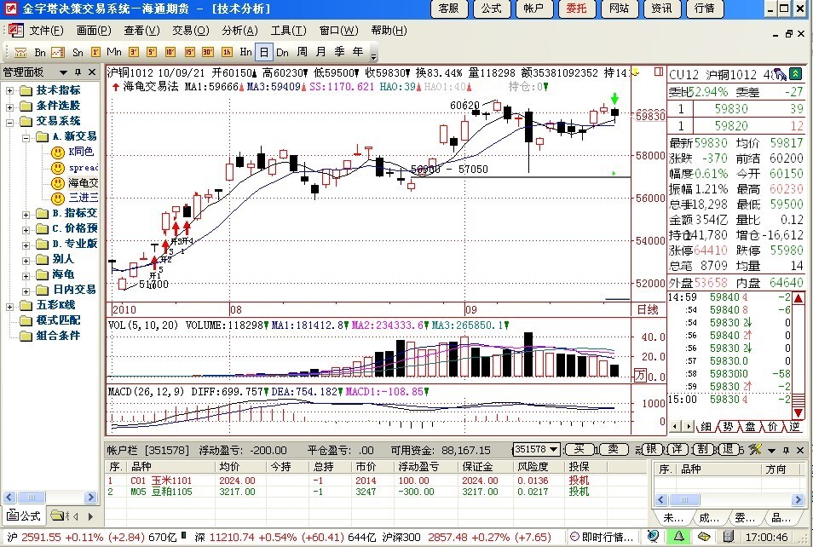Click the 公式 tab at panel bottom
Screen dimensions: 813x547
(23, 515)
